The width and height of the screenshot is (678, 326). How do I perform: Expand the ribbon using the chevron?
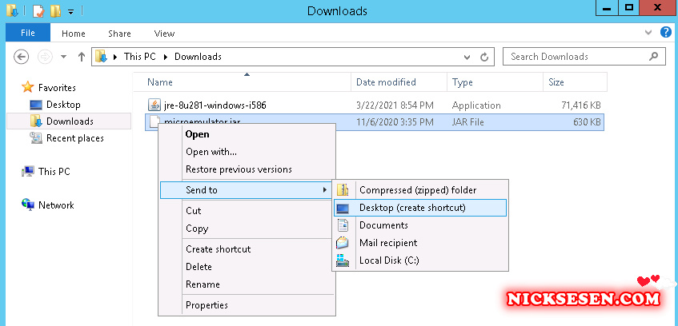tap(648, 34)
